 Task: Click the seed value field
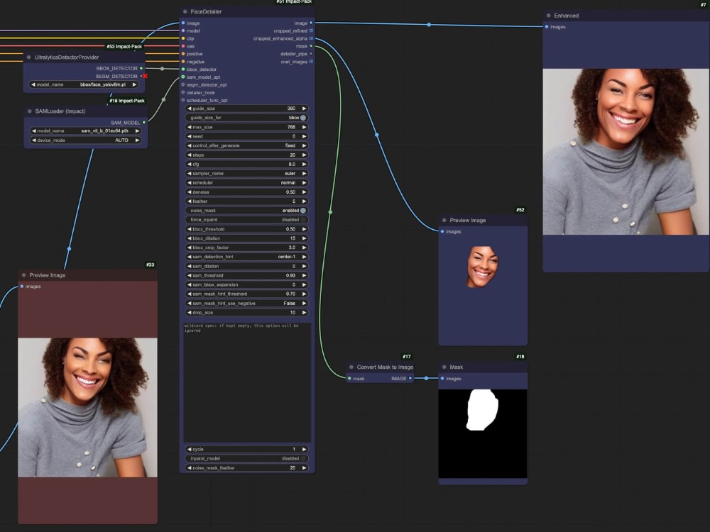coord(247,136)
